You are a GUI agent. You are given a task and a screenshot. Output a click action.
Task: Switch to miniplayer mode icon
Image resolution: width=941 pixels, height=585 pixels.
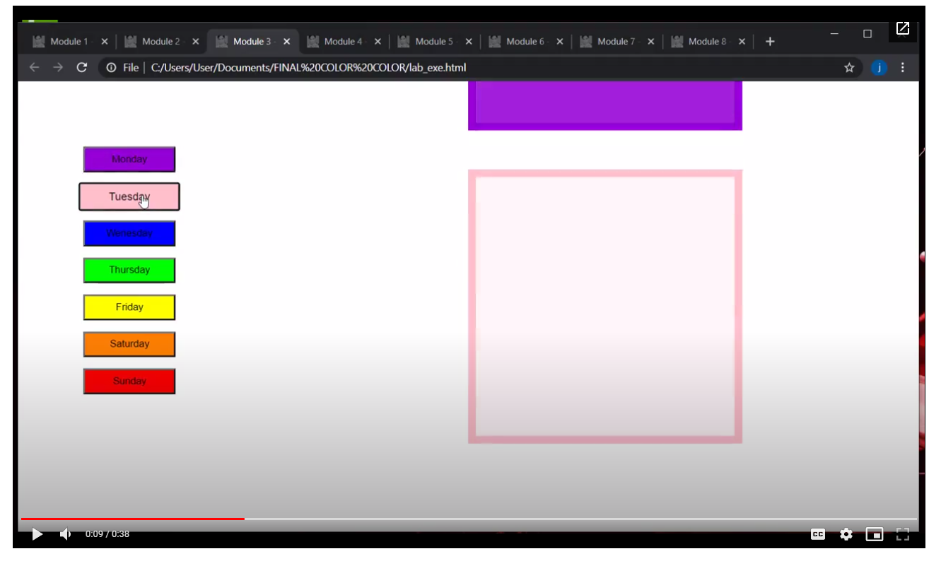click(875, 535)
